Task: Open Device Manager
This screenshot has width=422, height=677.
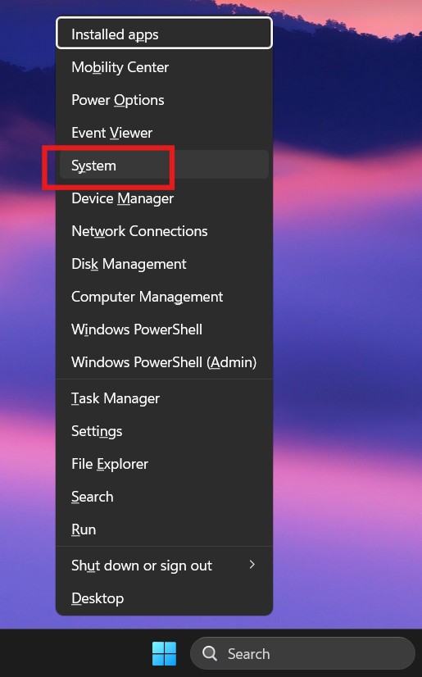Action: coord(164,198)
